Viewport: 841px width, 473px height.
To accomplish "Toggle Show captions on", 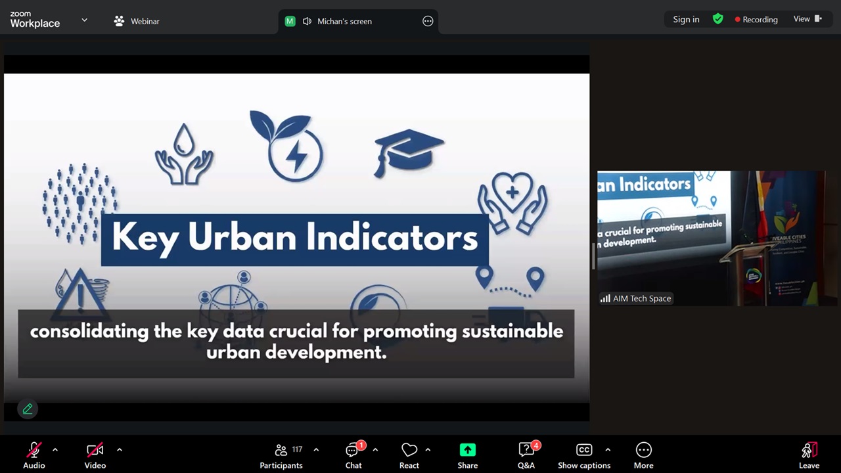I will coord(583,455).
